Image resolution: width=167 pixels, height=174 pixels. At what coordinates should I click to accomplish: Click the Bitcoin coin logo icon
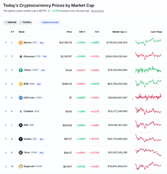coord(21,43)
